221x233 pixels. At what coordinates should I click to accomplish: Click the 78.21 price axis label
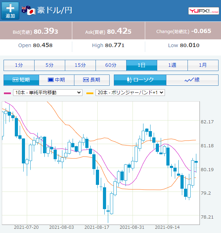pyautogui.click(x=207, y=217)
